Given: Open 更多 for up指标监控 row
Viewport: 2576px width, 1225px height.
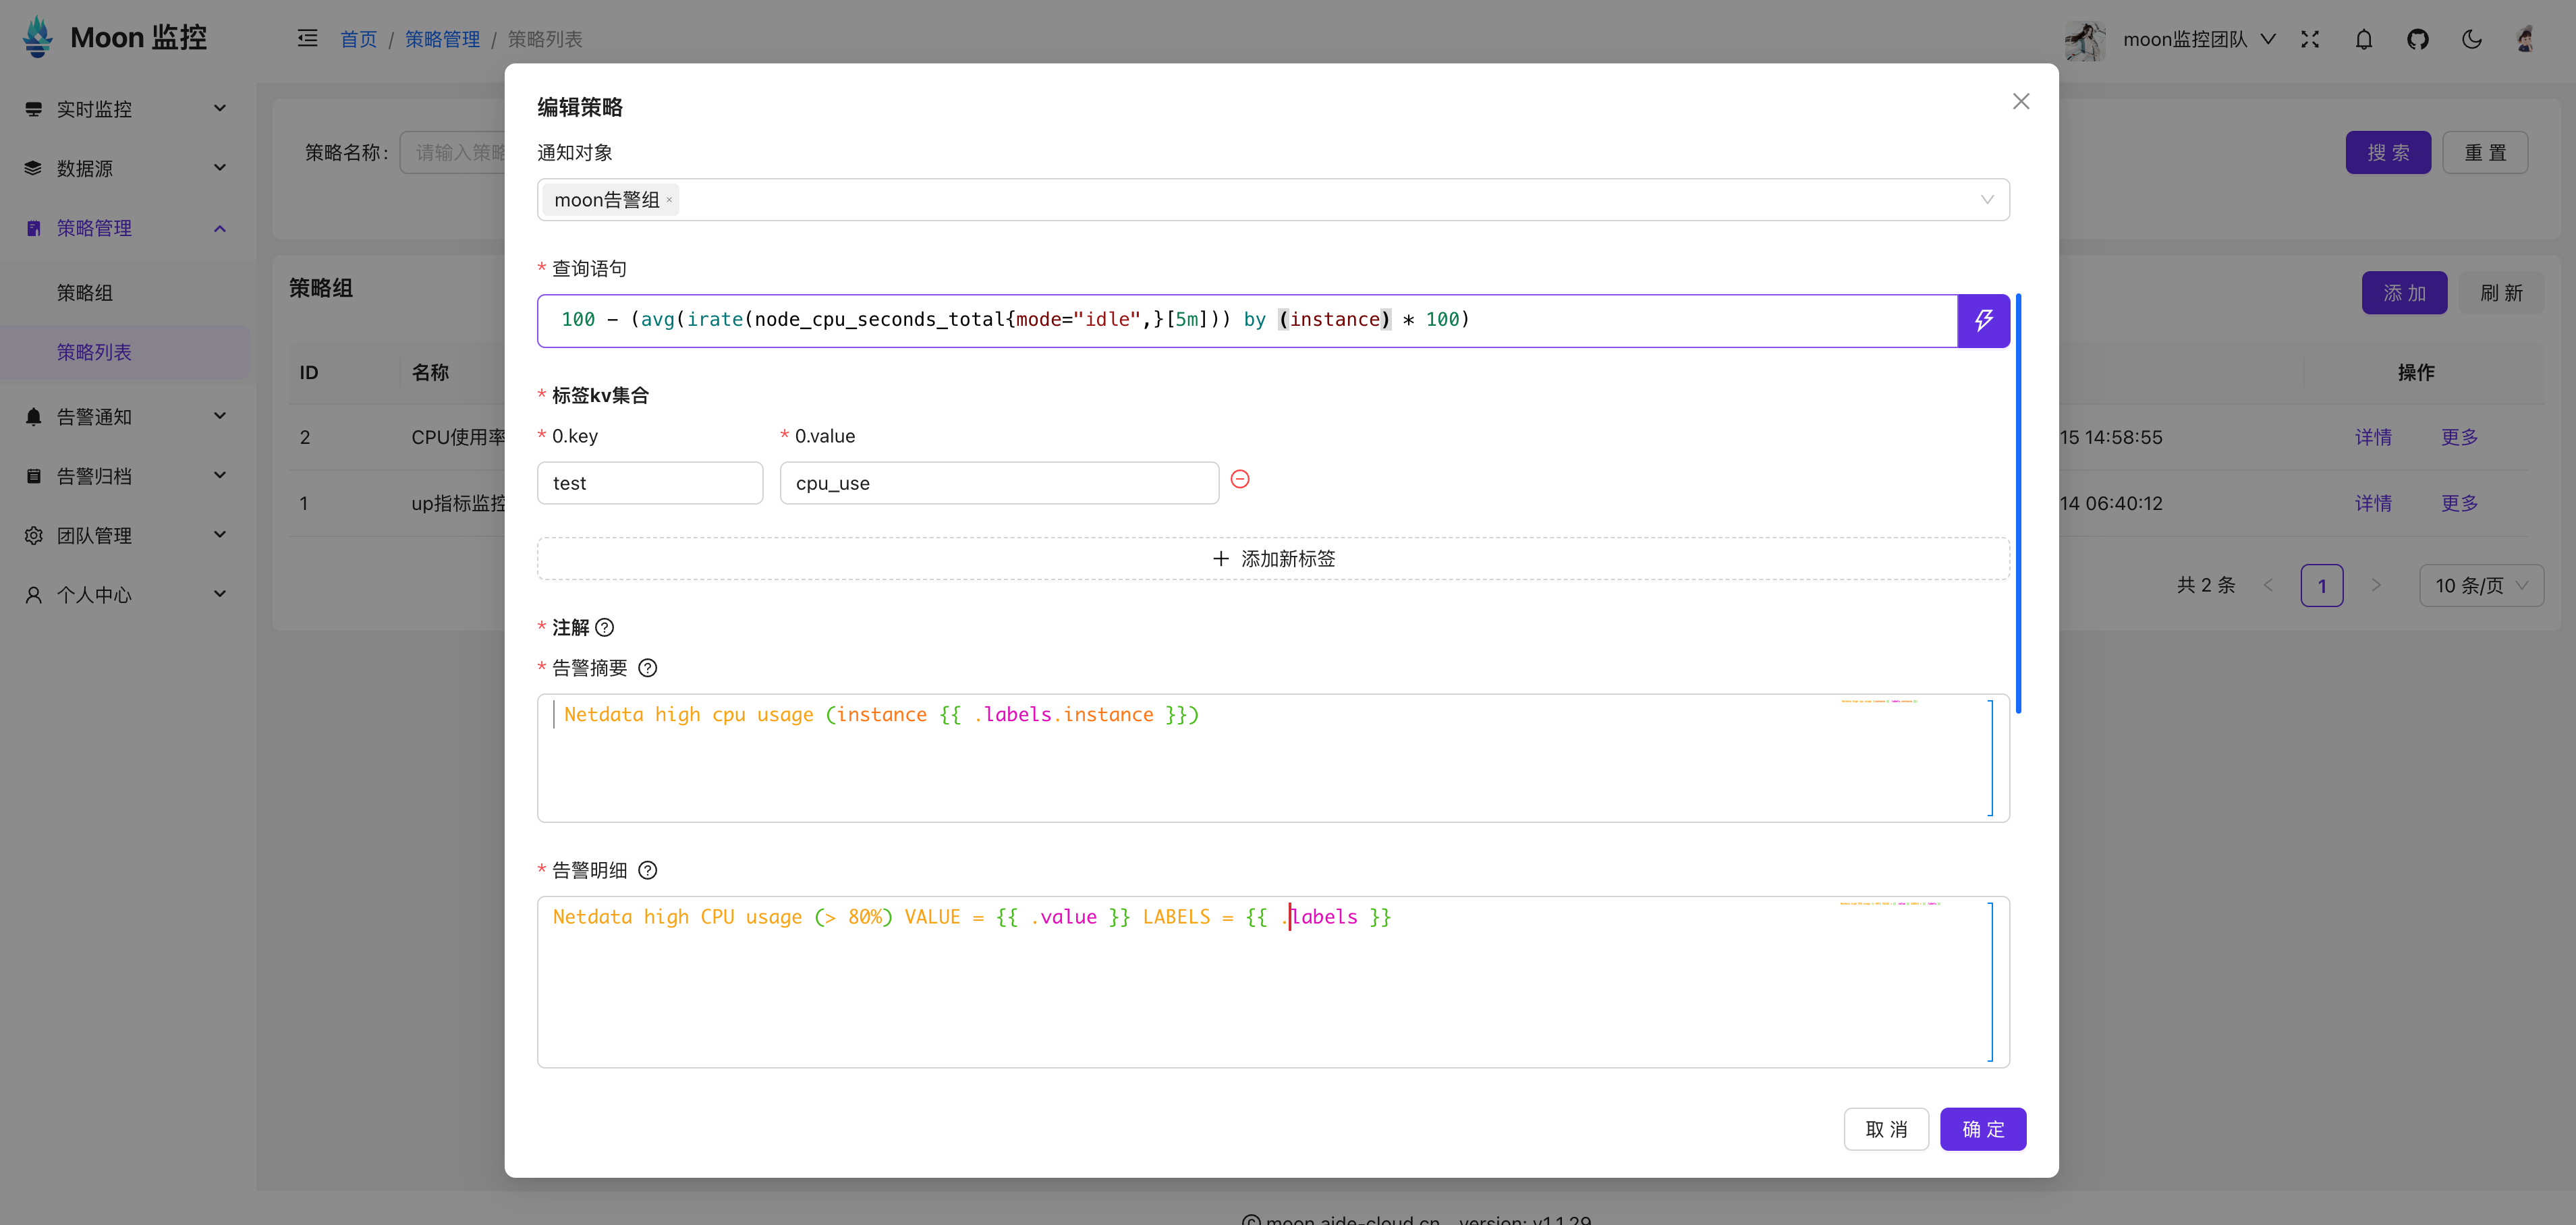Looking at the screenshot, I should (x=2459, y=503).
